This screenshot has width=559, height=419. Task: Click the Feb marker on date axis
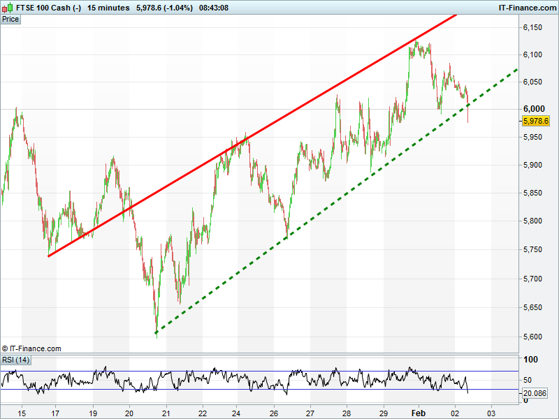(419, 413)
